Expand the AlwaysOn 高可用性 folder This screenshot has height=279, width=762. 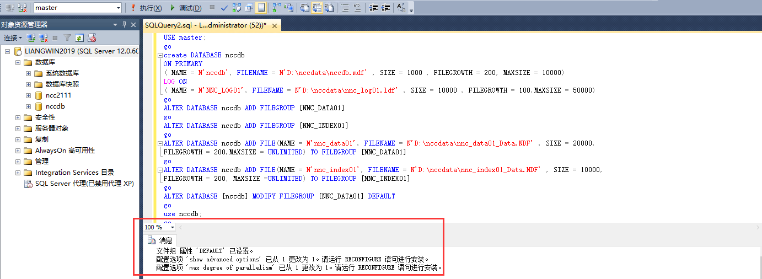tap(18, 151)
